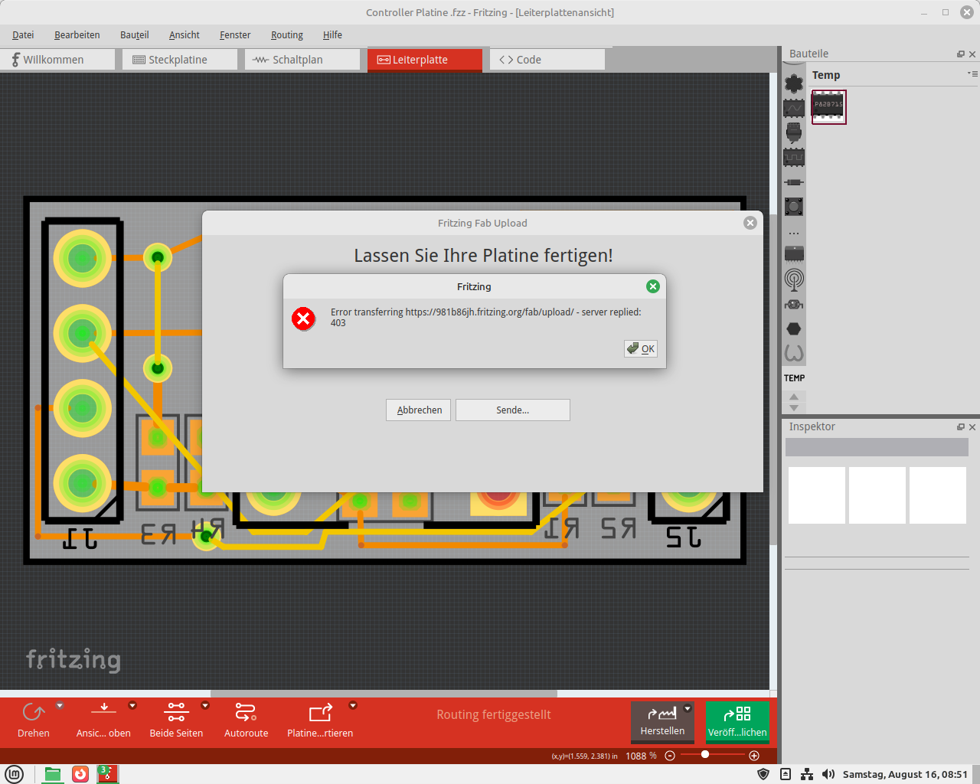Viewport: 980px width, 784px height.
Task: Click the Drehen rotate icon
Action: [x=34, y=713]
